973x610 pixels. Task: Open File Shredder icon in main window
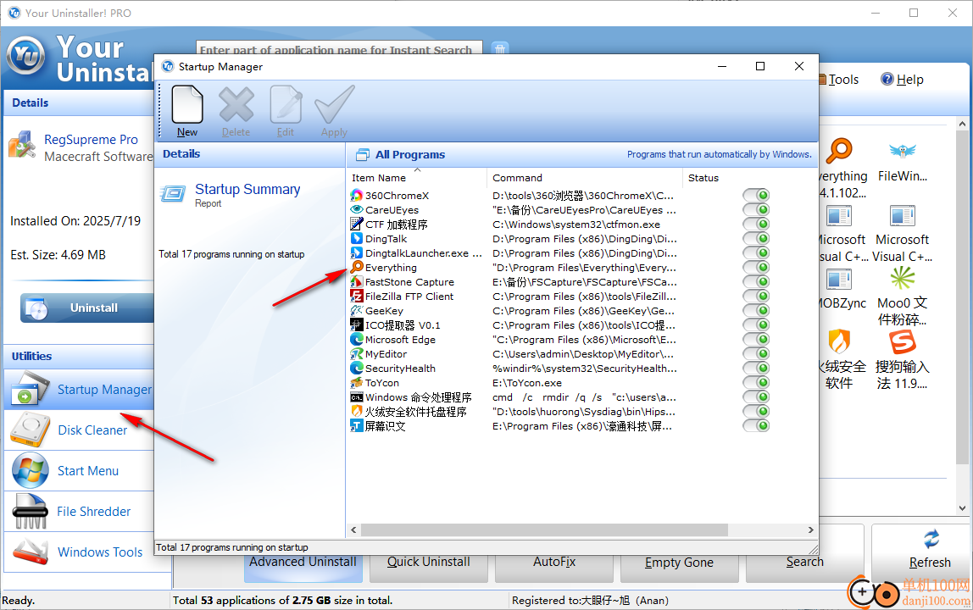pos(30,511)
